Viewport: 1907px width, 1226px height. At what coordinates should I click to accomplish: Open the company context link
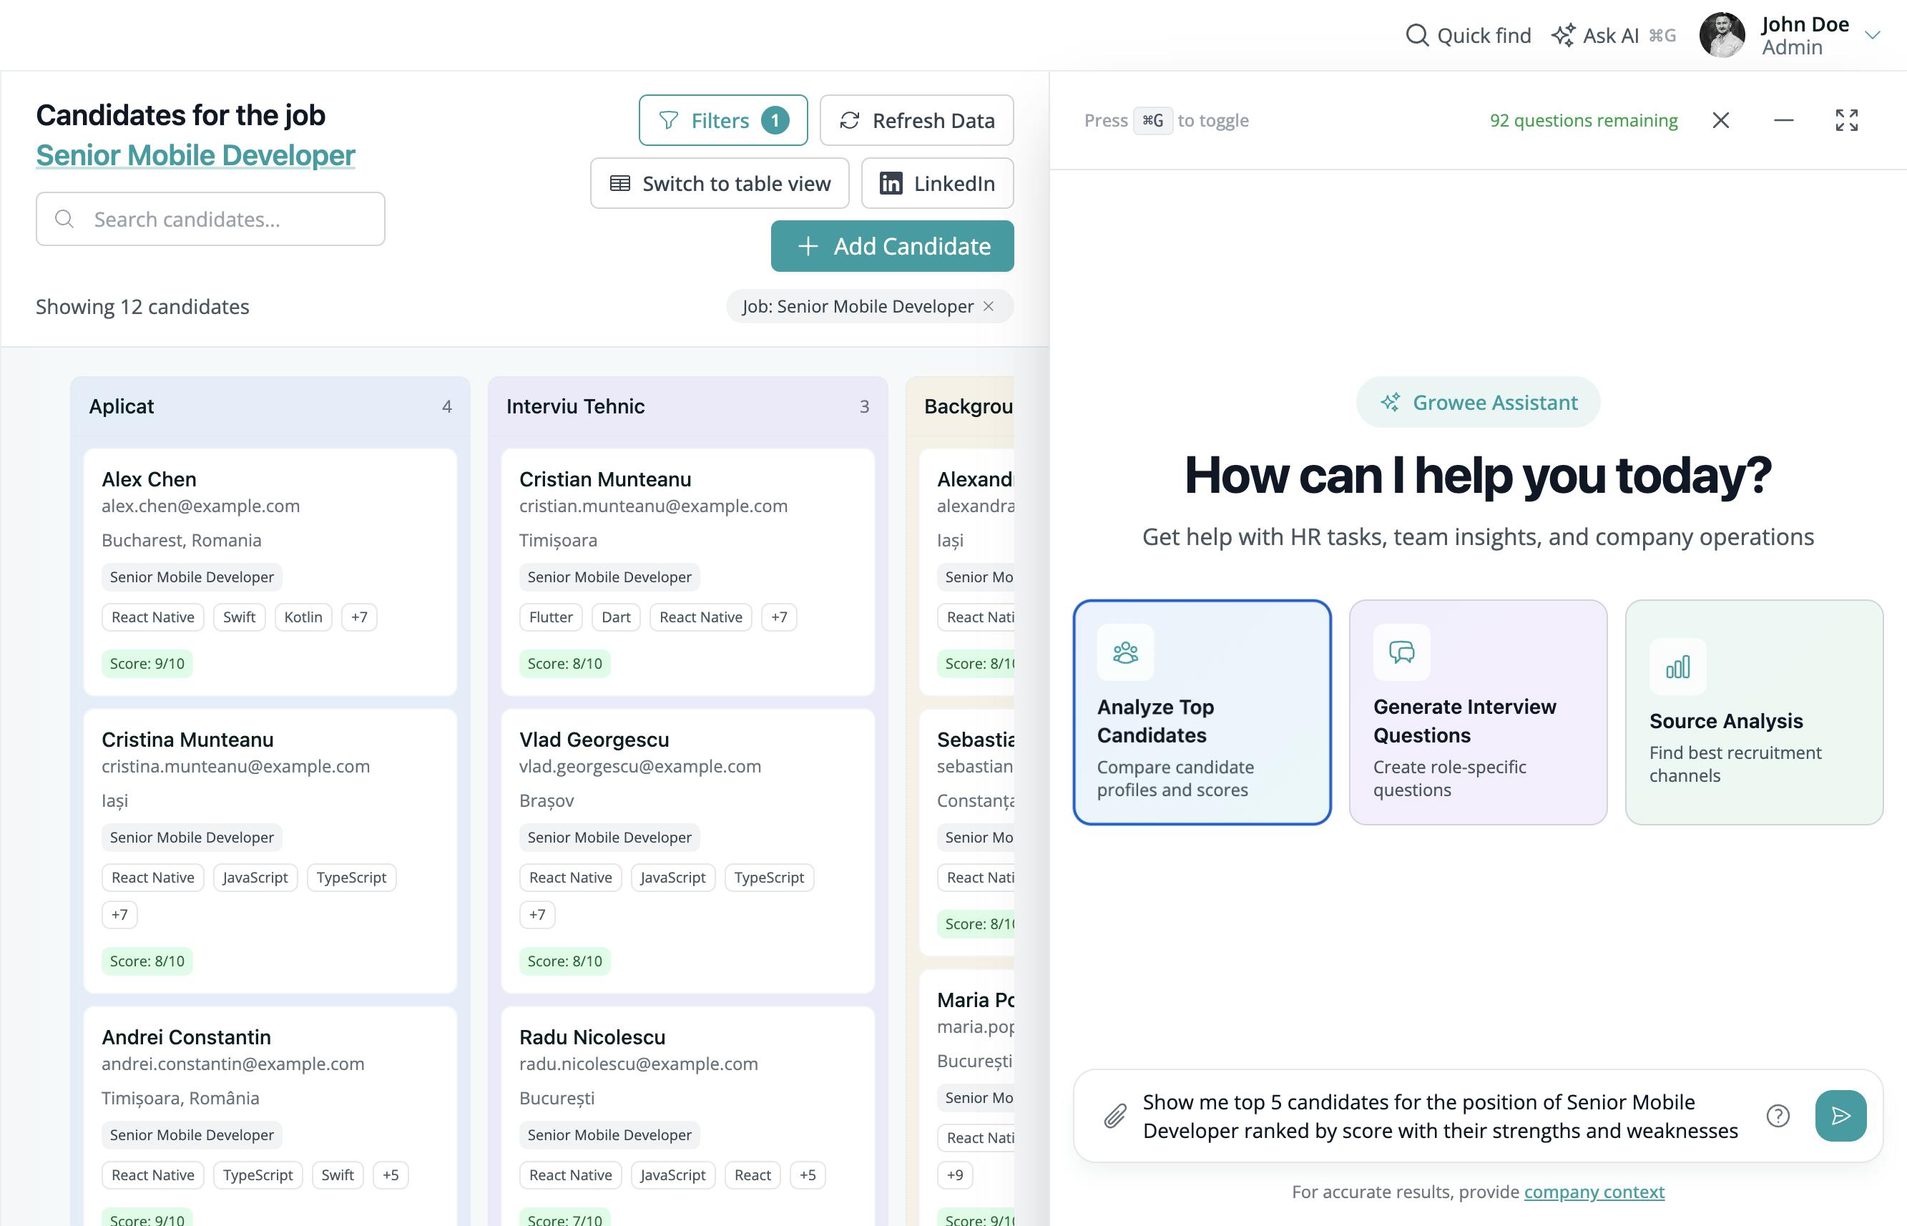click(x=1594, y=1192)
